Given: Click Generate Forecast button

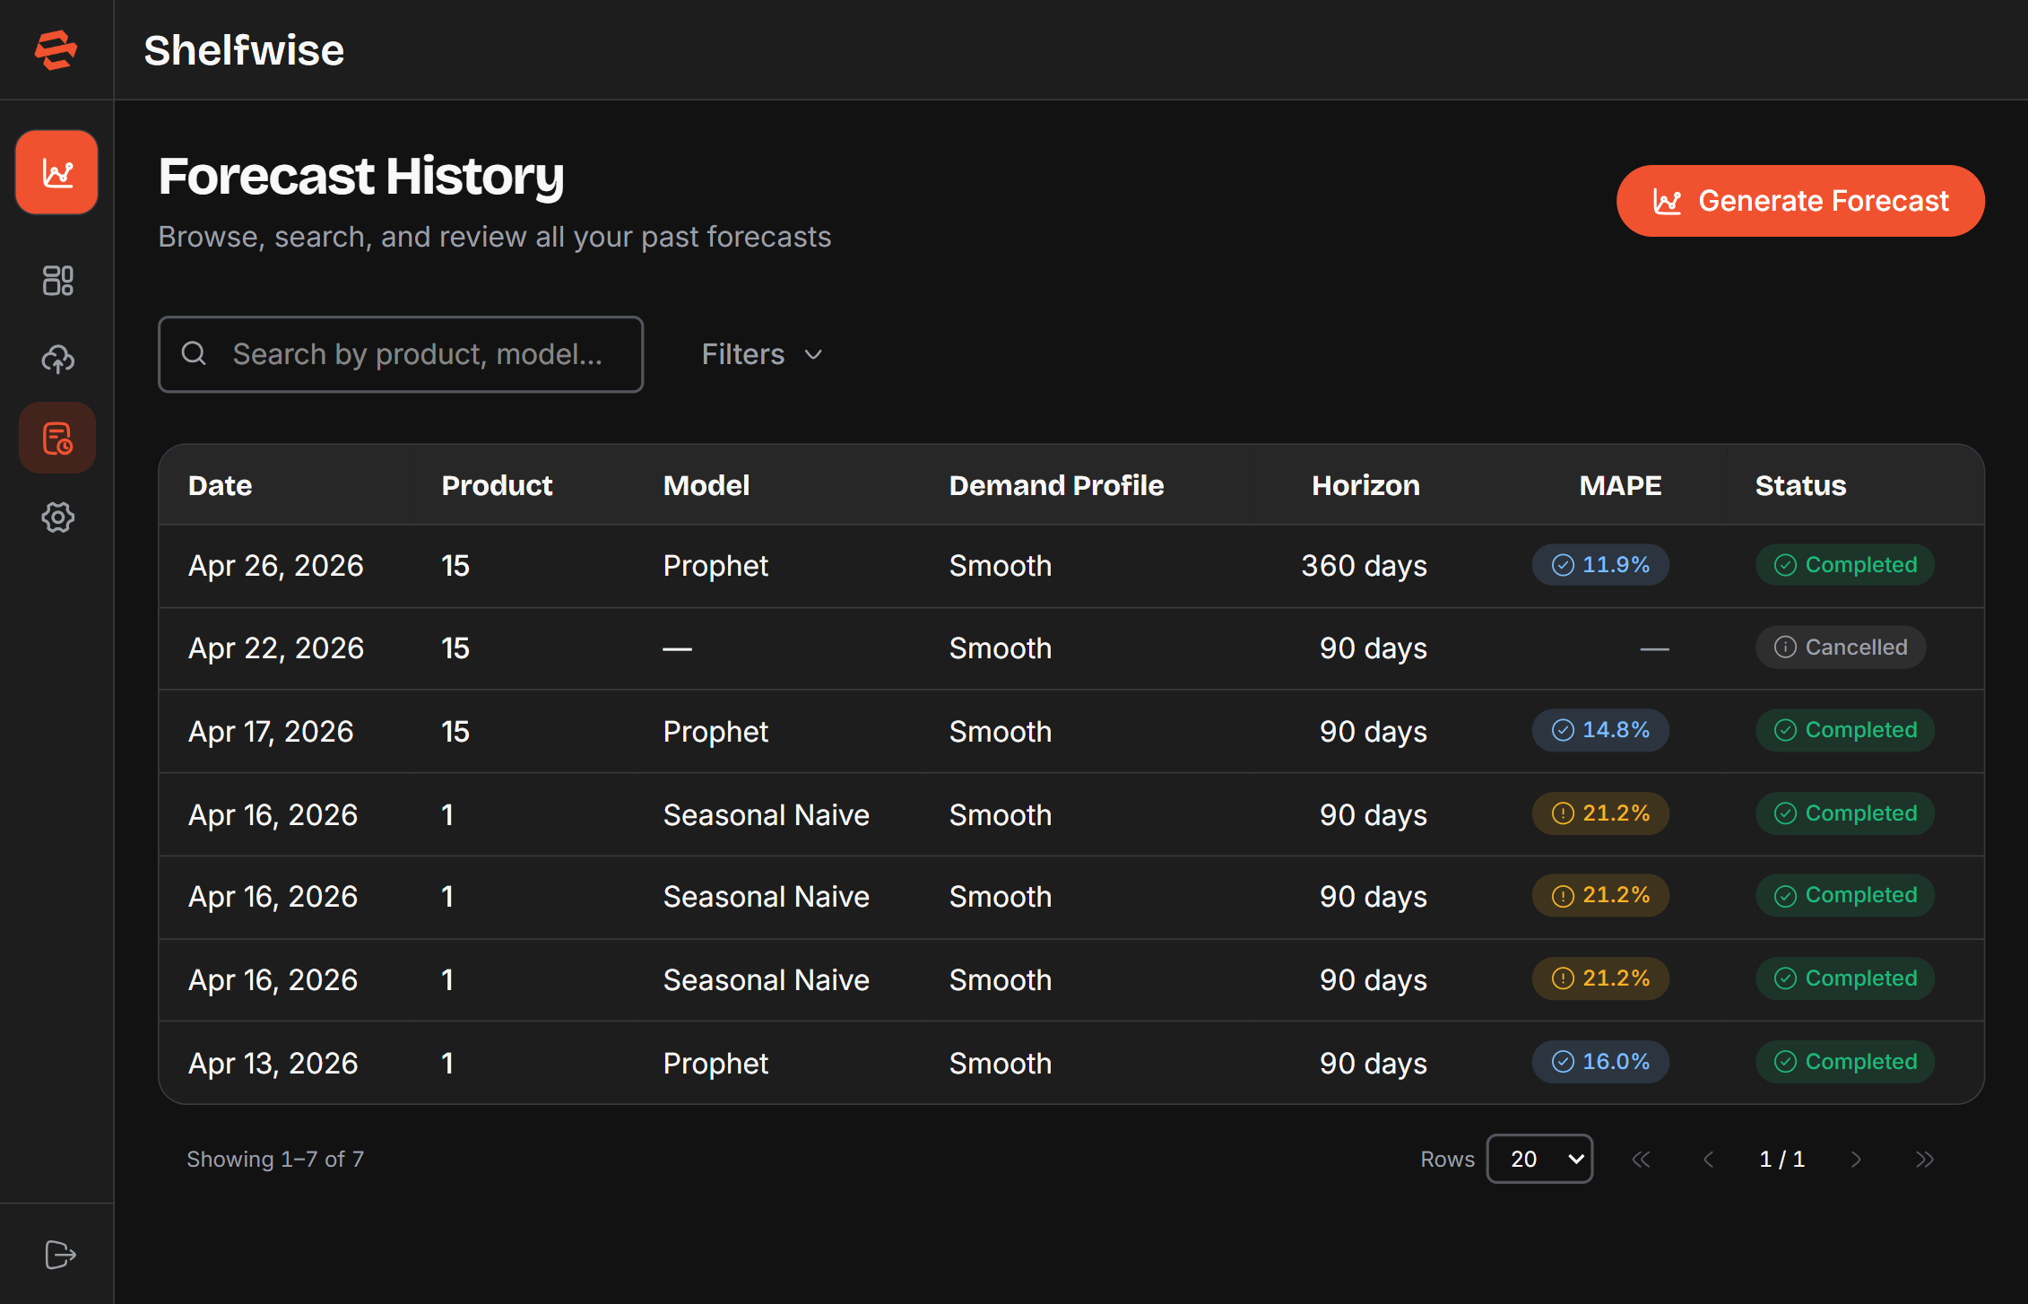Looking at the screenshot, I should [1800, 201].
